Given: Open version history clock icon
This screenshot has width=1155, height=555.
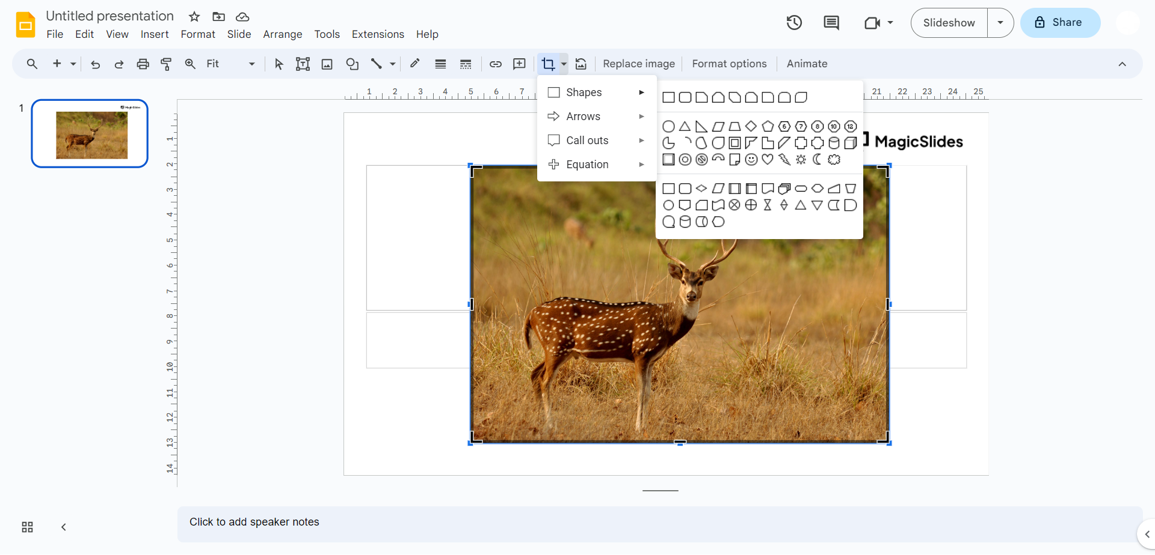Looking at the screenshot, I should pyautogui.click(x=794, y=23).
